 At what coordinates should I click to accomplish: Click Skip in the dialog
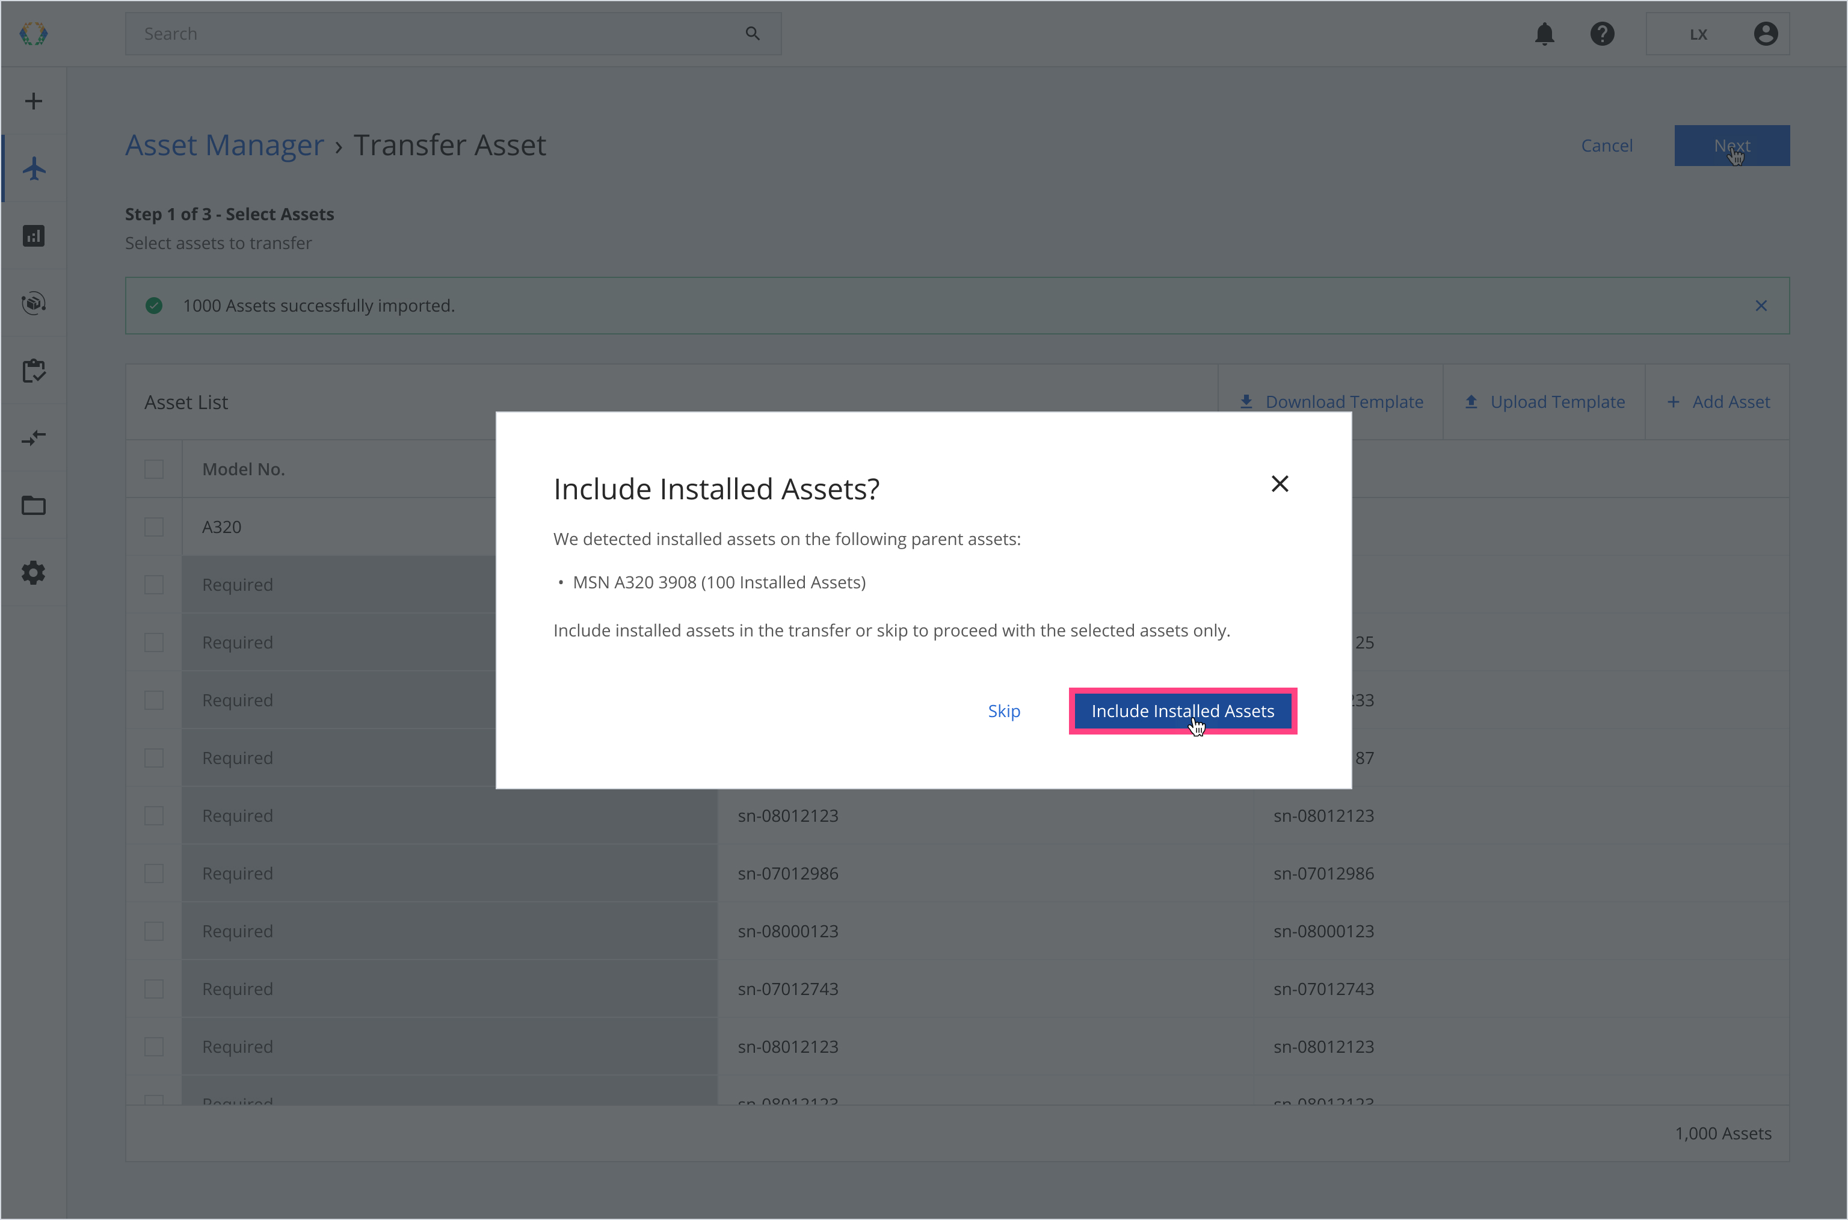click(1004, 711)
